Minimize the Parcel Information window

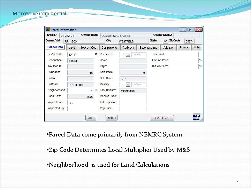point(183,30)
